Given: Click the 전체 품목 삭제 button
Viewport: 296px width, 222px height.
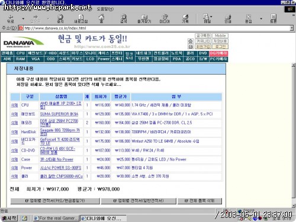Looking at the screenshot, I should point(200,201).
